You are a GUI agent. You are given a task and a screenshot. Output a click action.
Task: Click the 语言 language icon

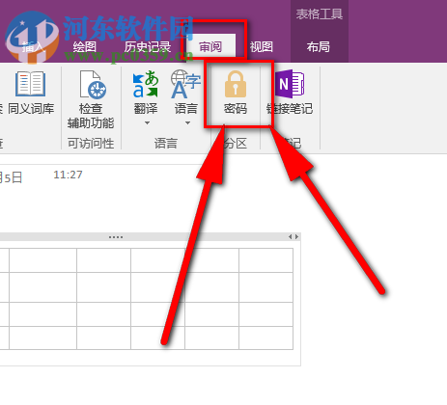[185, 84]
